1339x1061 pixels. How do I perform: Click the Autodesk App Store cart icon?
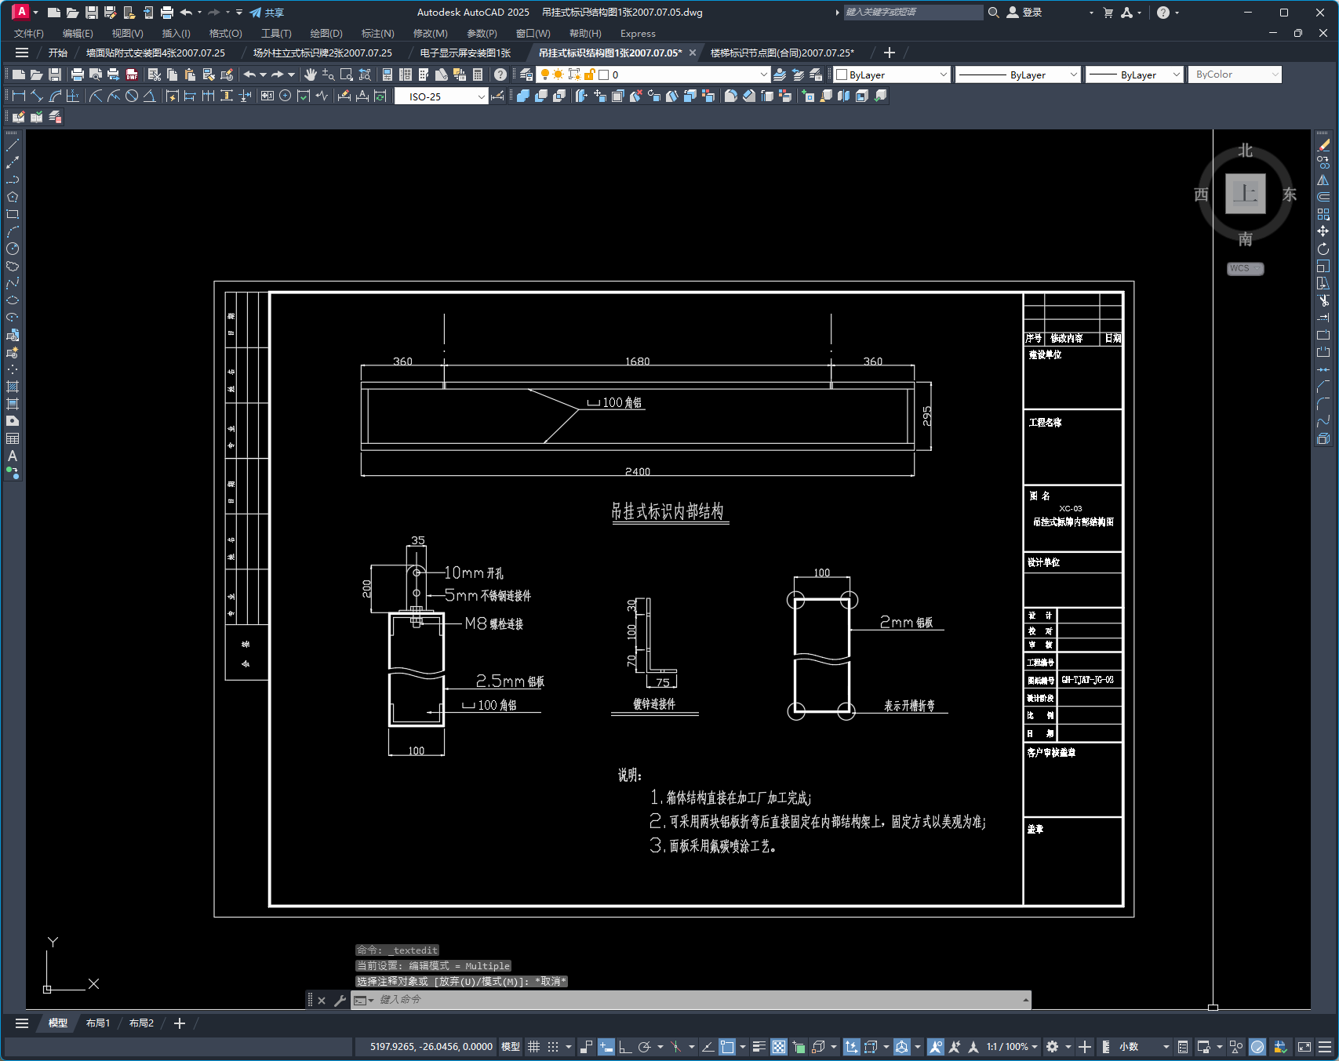coord(1108,13)
